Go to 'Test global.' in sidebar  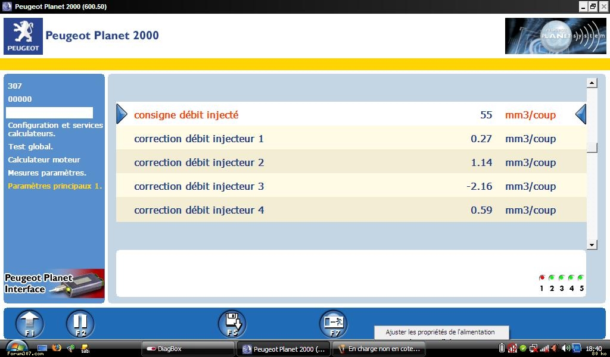(x=30, y=146)
